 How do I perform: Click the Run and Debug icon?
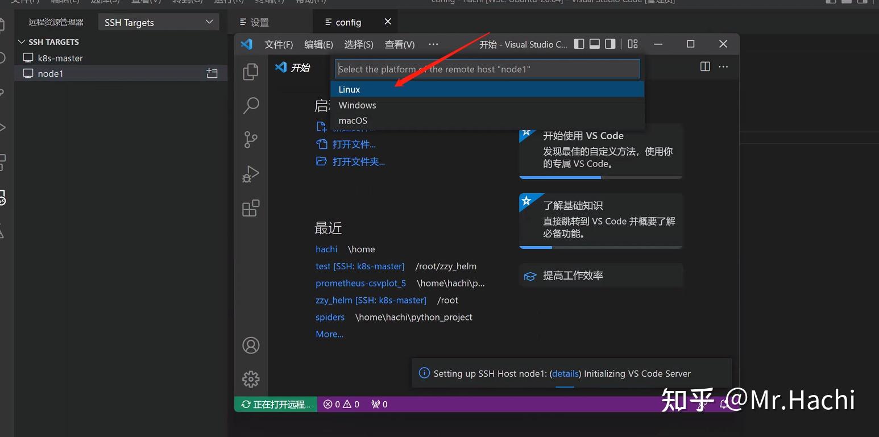pos(251,174)
